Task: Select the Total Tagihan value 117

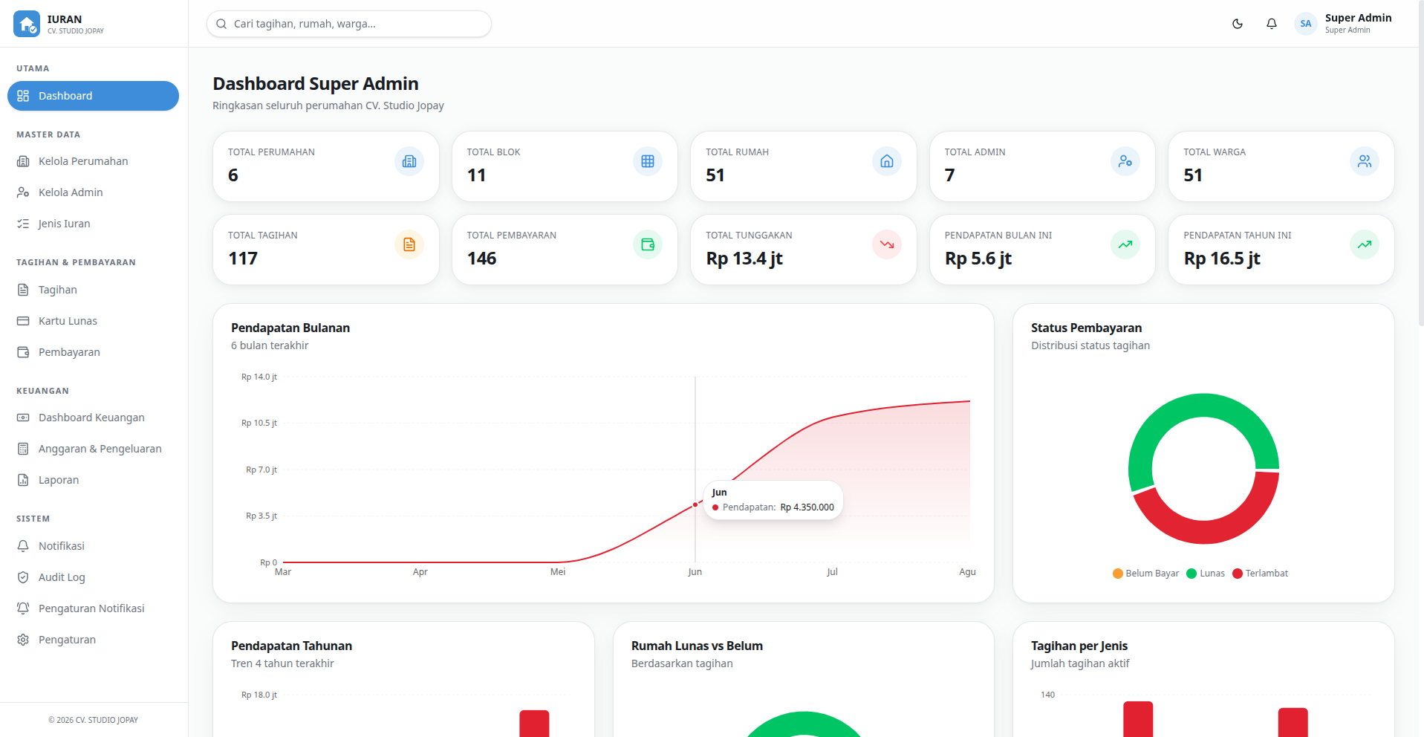Action: click(243, 259)
